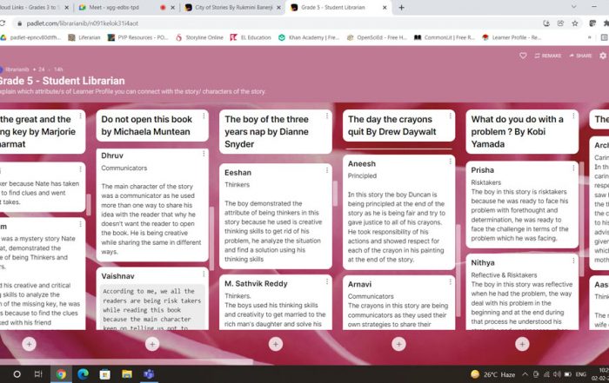Open three-dot menu on Dhruv post
This screenshot has height=383, width=609.
click(204, 154)
